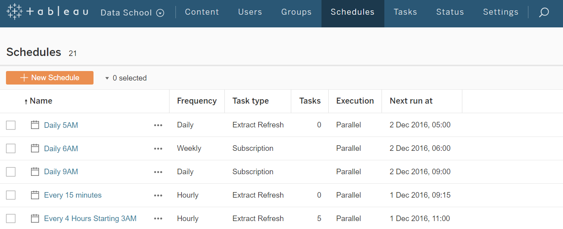Open the ellipsis actions for Daily 6AM
Viewport: 563px width, 229px height.
click(158, 148)
